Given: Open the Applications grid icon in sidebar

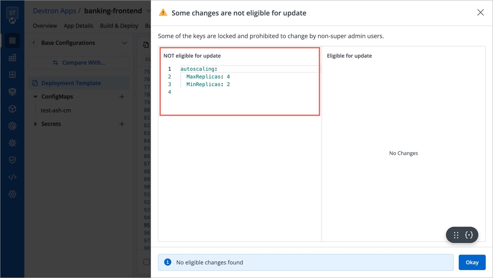Looking at the screenshot, I should [x=12, y=41].
